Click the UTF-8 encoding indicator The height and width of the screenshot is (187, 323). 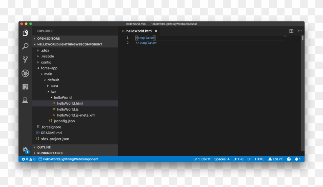click(x=238, y=159)
